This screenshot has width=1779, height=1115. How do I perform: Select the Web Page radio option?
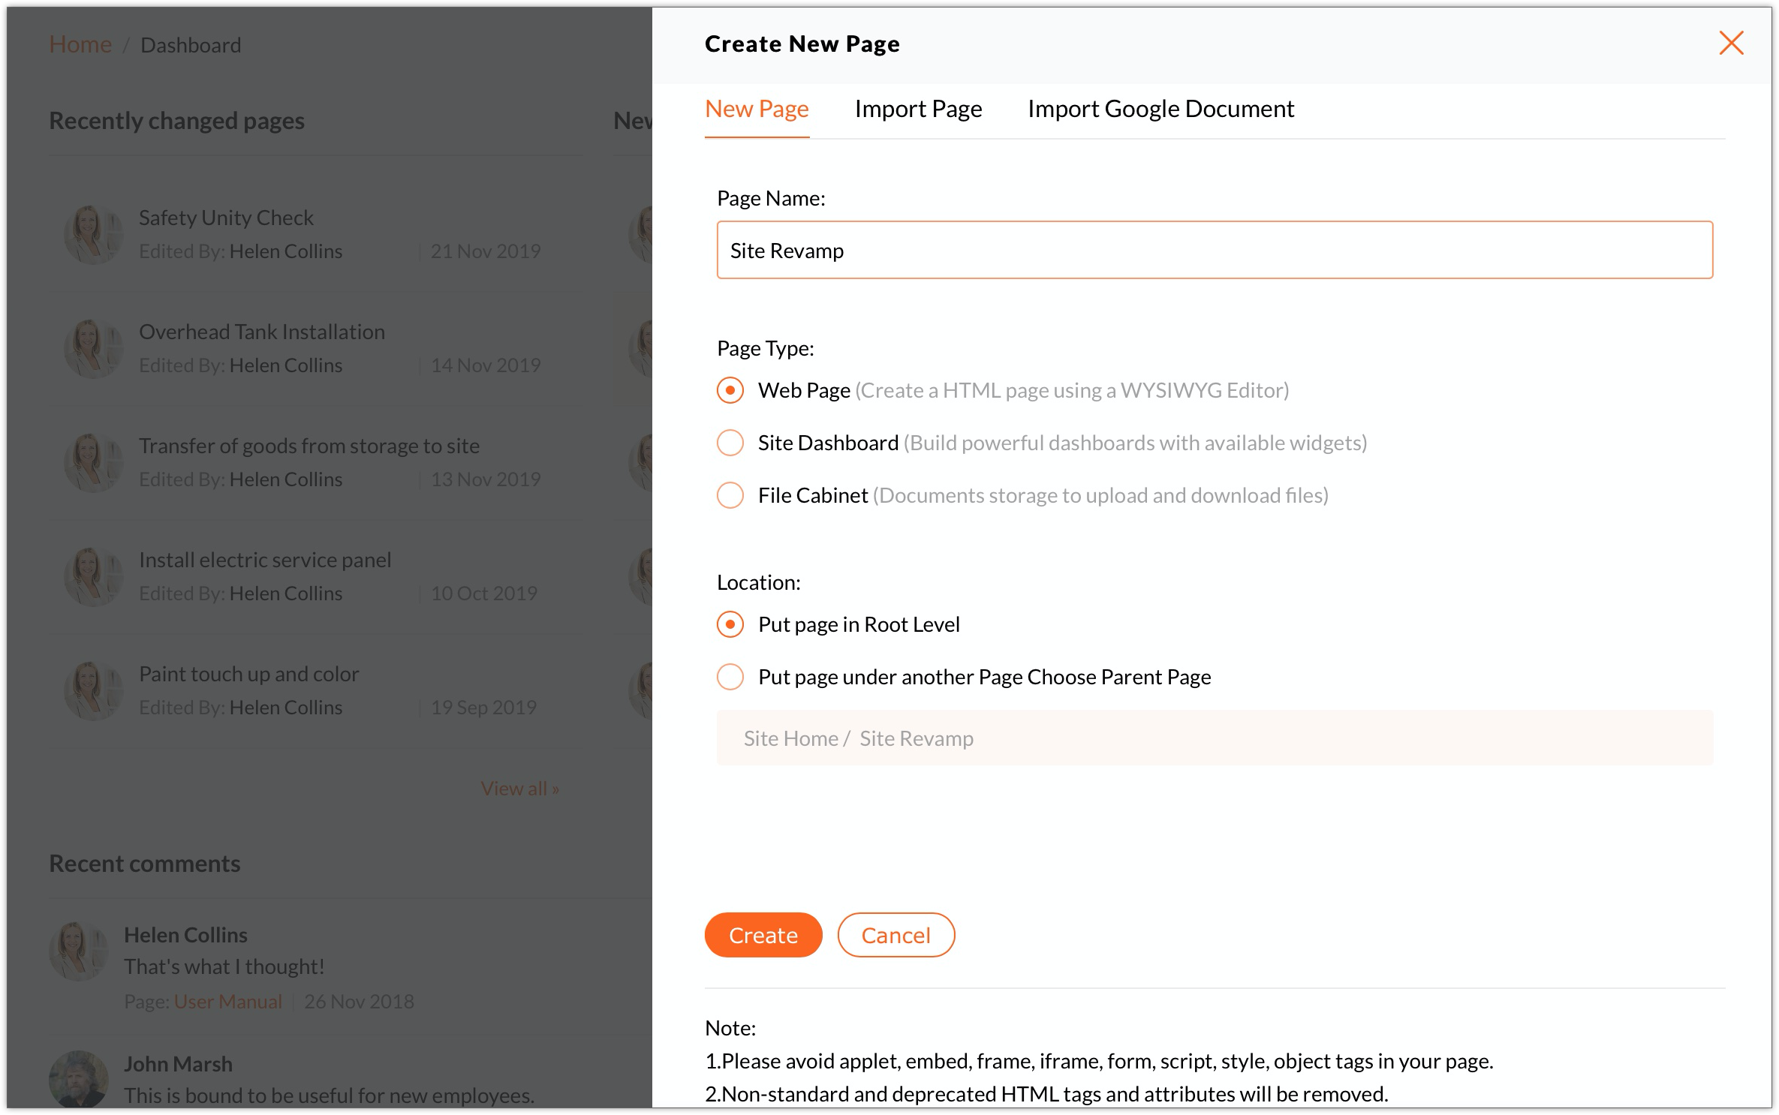(x=730, y=390)
